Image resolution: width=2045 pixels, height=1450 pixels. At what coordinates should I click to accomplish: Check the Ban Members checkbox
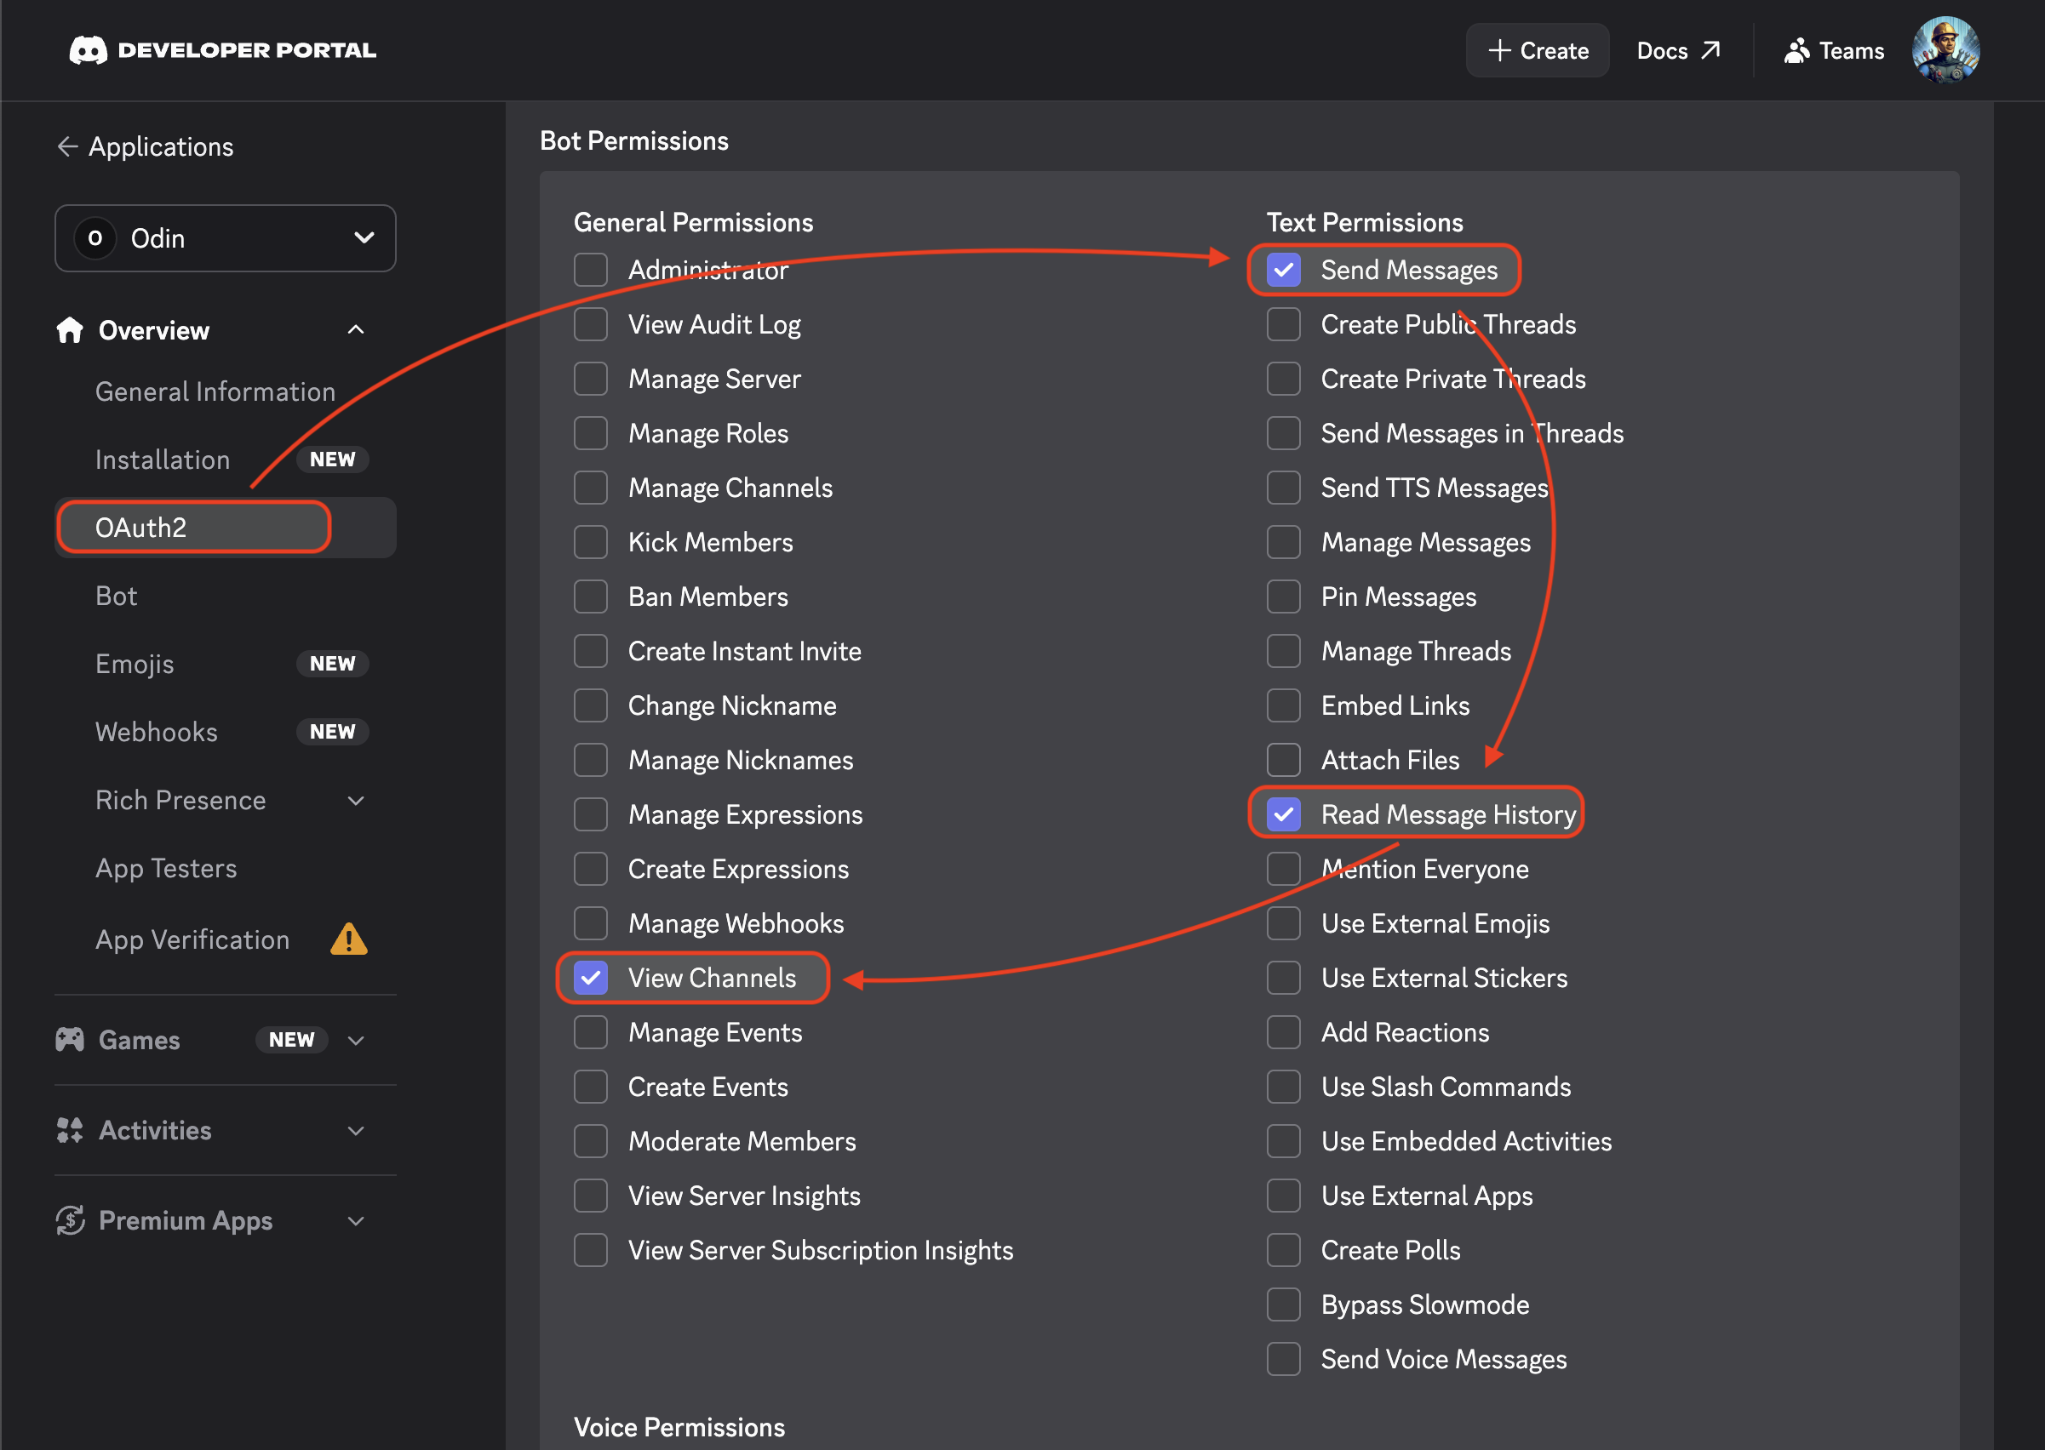coord(591,597)
